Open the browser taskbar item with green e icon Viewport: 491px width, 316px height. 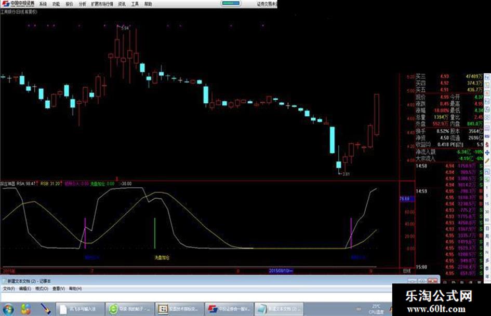click(x=130, y=309)
